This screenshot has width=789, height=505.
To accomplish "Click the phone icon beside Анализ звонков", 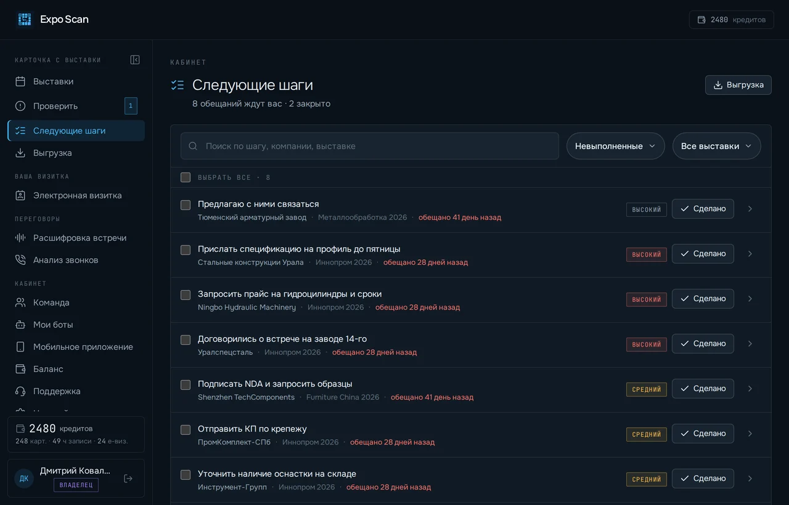I will [20, 260].
